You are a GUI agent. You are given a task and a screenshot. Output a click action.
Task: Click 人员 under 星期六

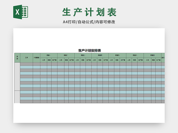click(129, 60)
